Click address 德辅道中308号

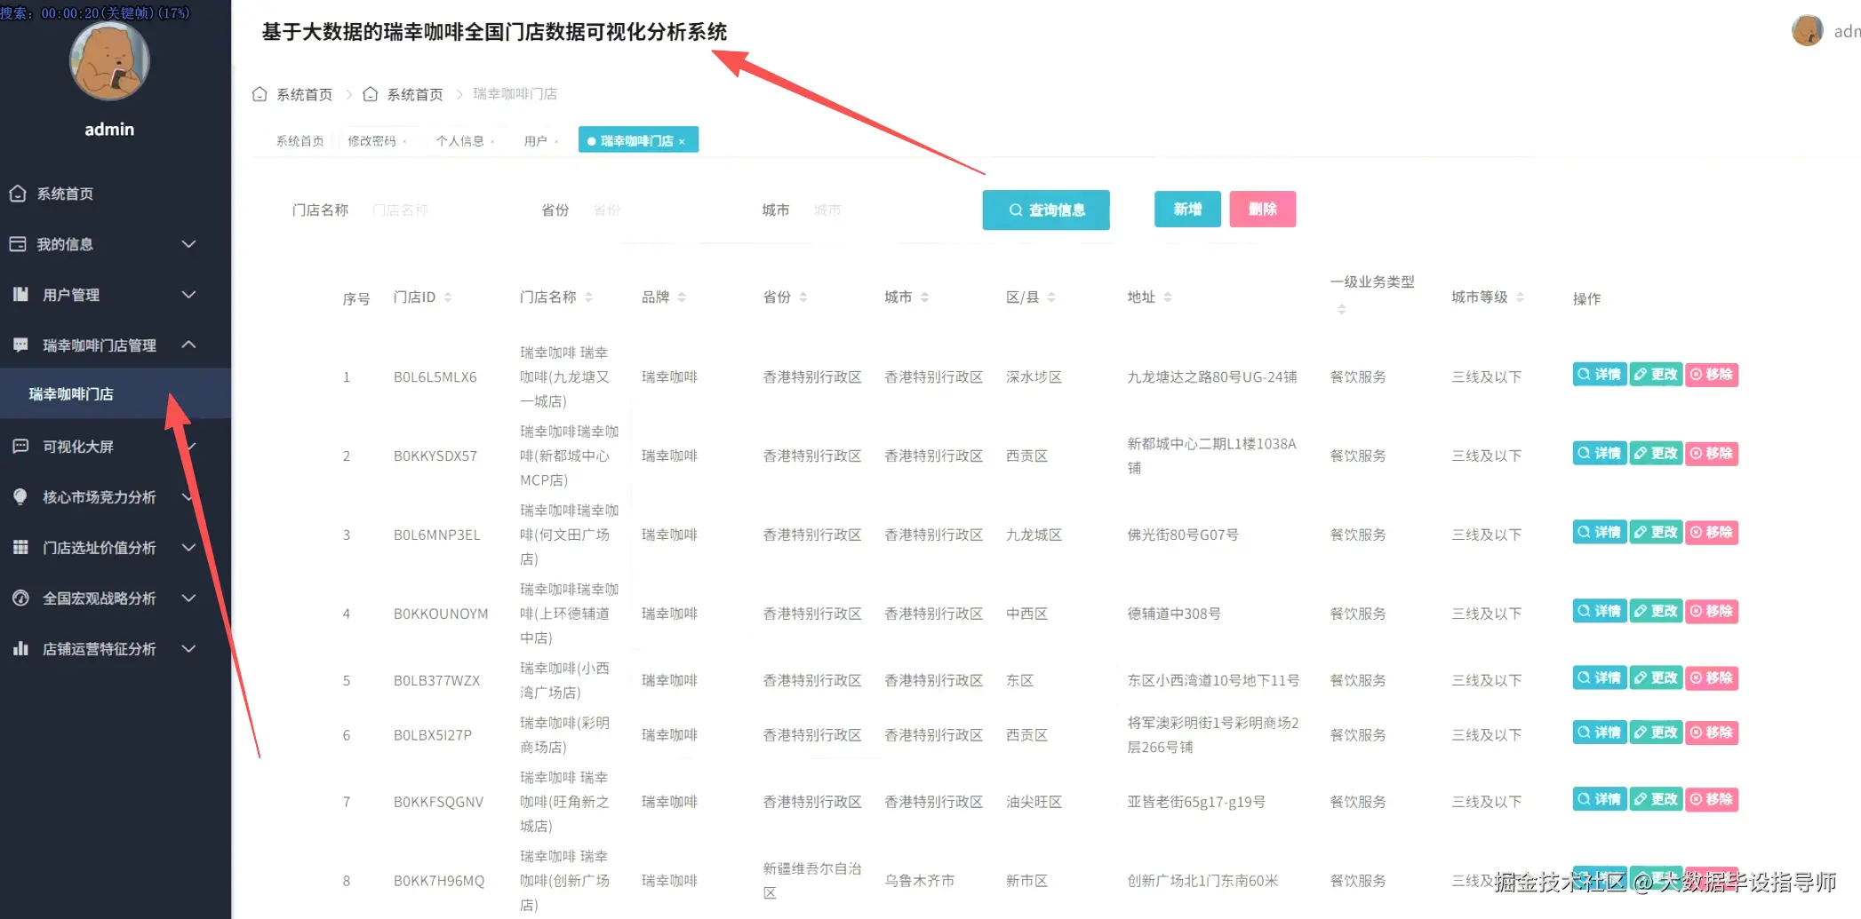1173,614
